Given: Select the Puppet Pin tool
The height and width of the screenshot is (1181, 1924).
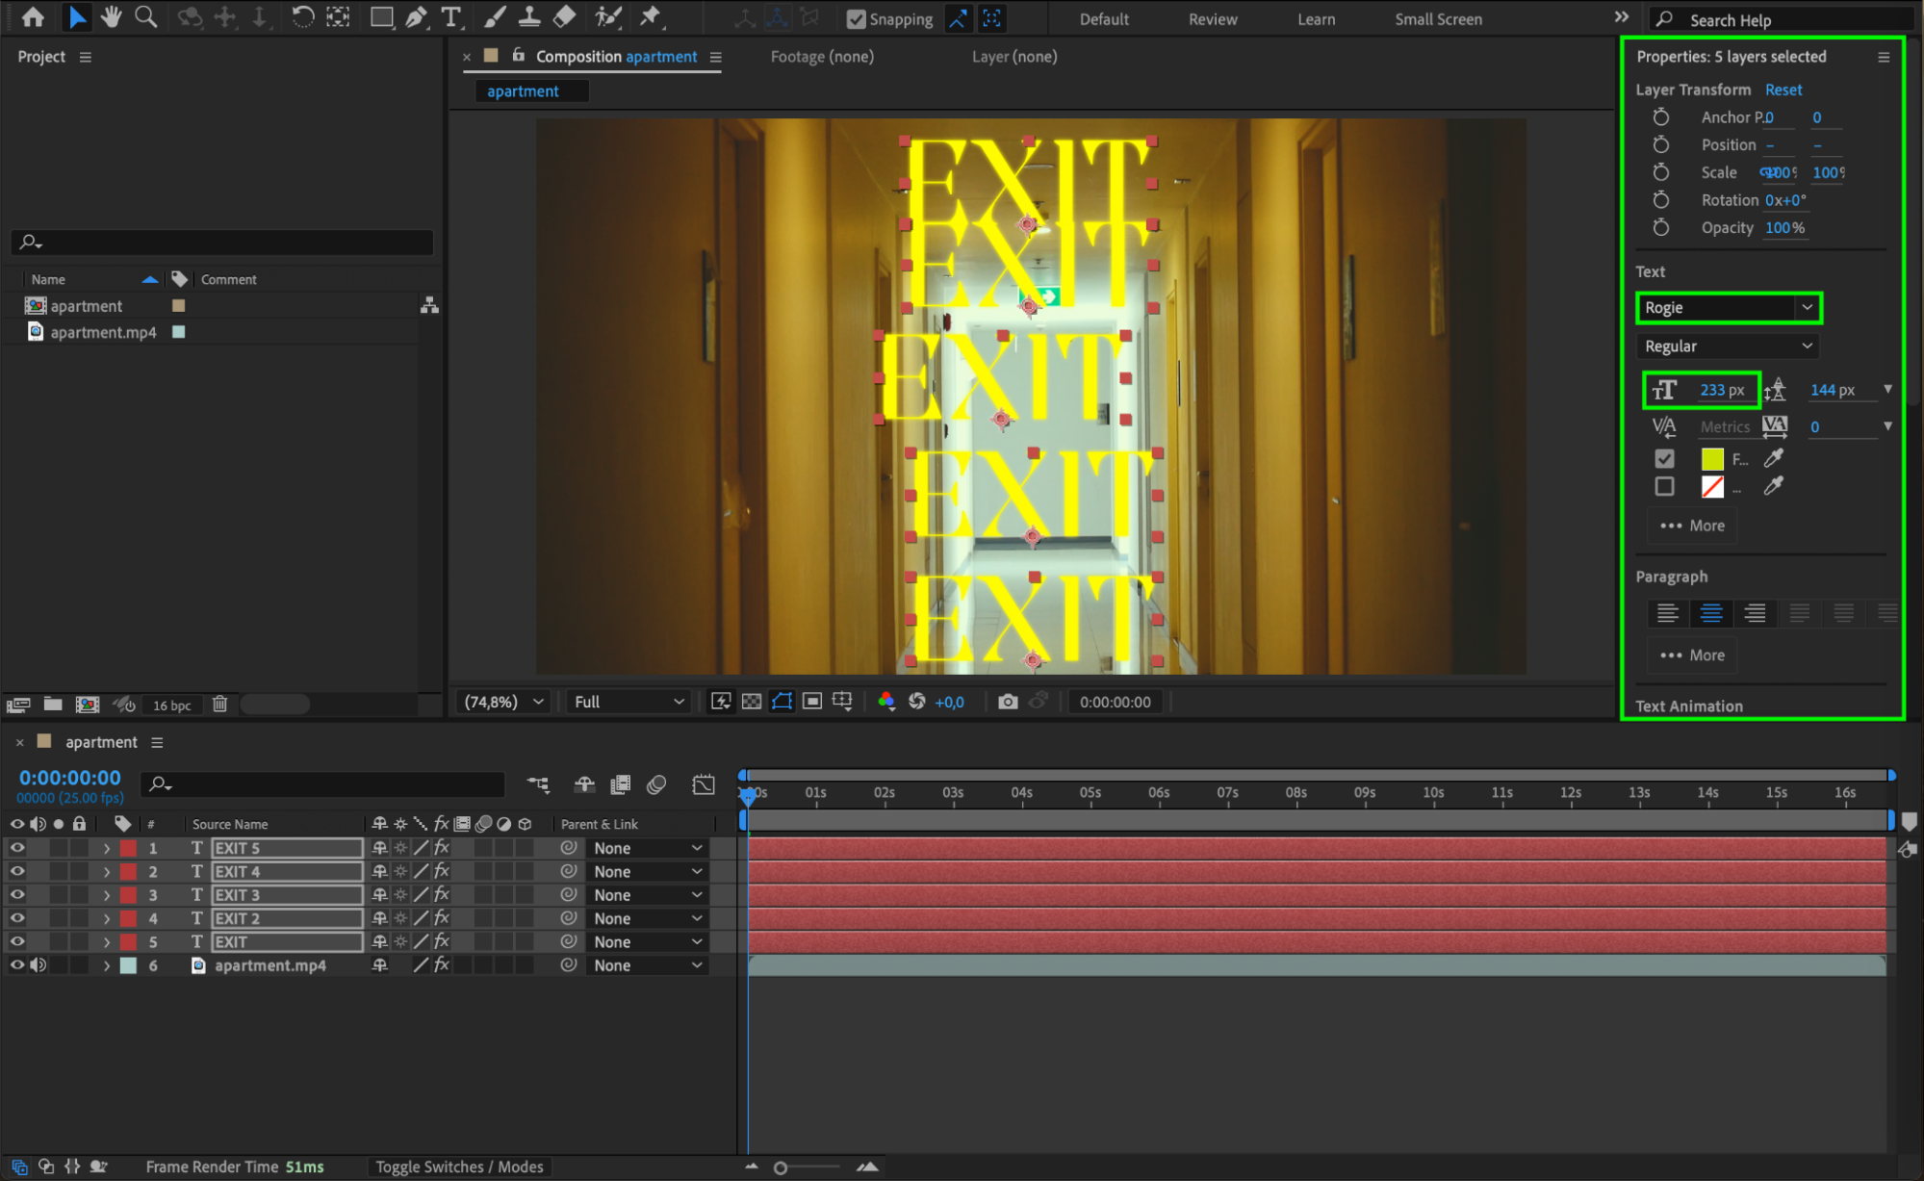Looking at the screenshot, I should click(x=651, y=16).
